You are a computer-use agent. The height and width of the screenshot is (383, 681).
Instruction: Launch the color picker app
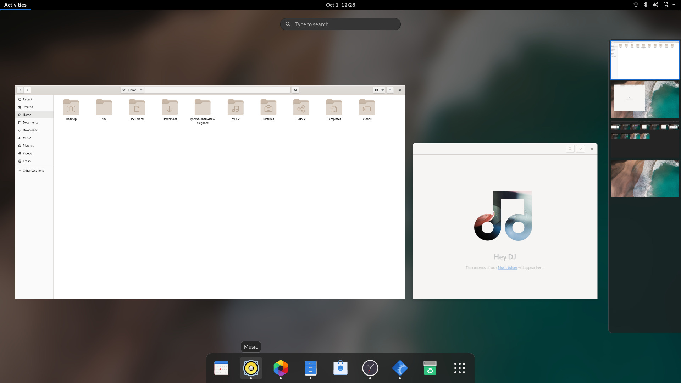pos(281,368)
